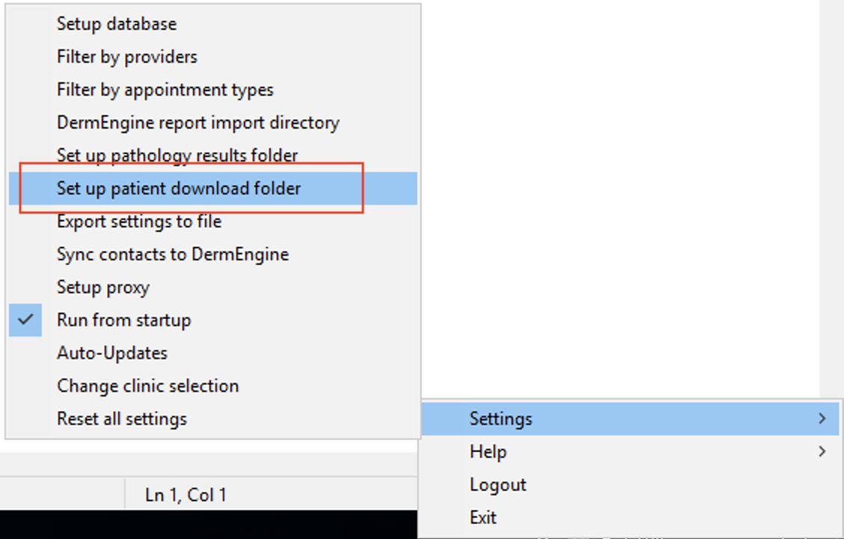The image size is (844, 539).
Task: Click Set up pathology results folder
Action: pos(177,156)
